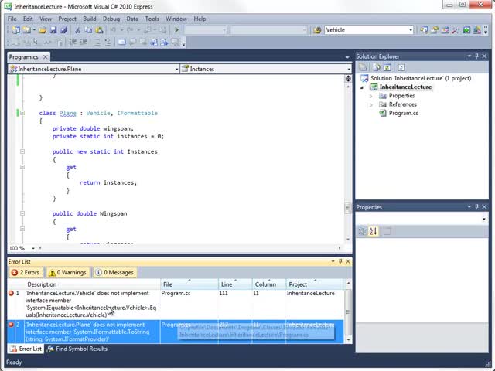
Task: Click the Cut scissors icon in toolbar
Action: (x=77, y=30)
